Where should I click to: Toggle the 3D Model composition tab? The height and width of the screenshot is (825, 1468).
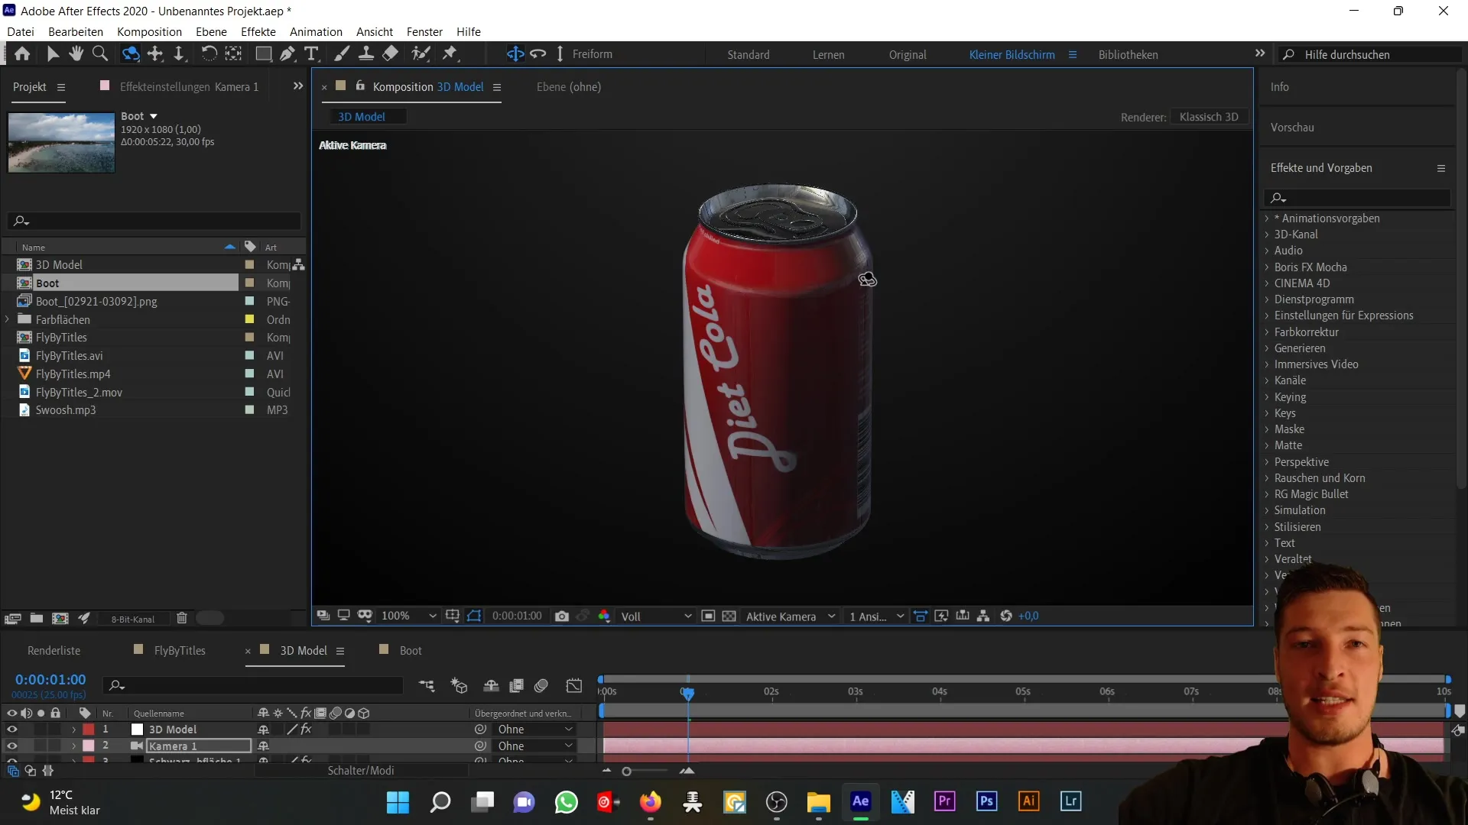[303, 650]
